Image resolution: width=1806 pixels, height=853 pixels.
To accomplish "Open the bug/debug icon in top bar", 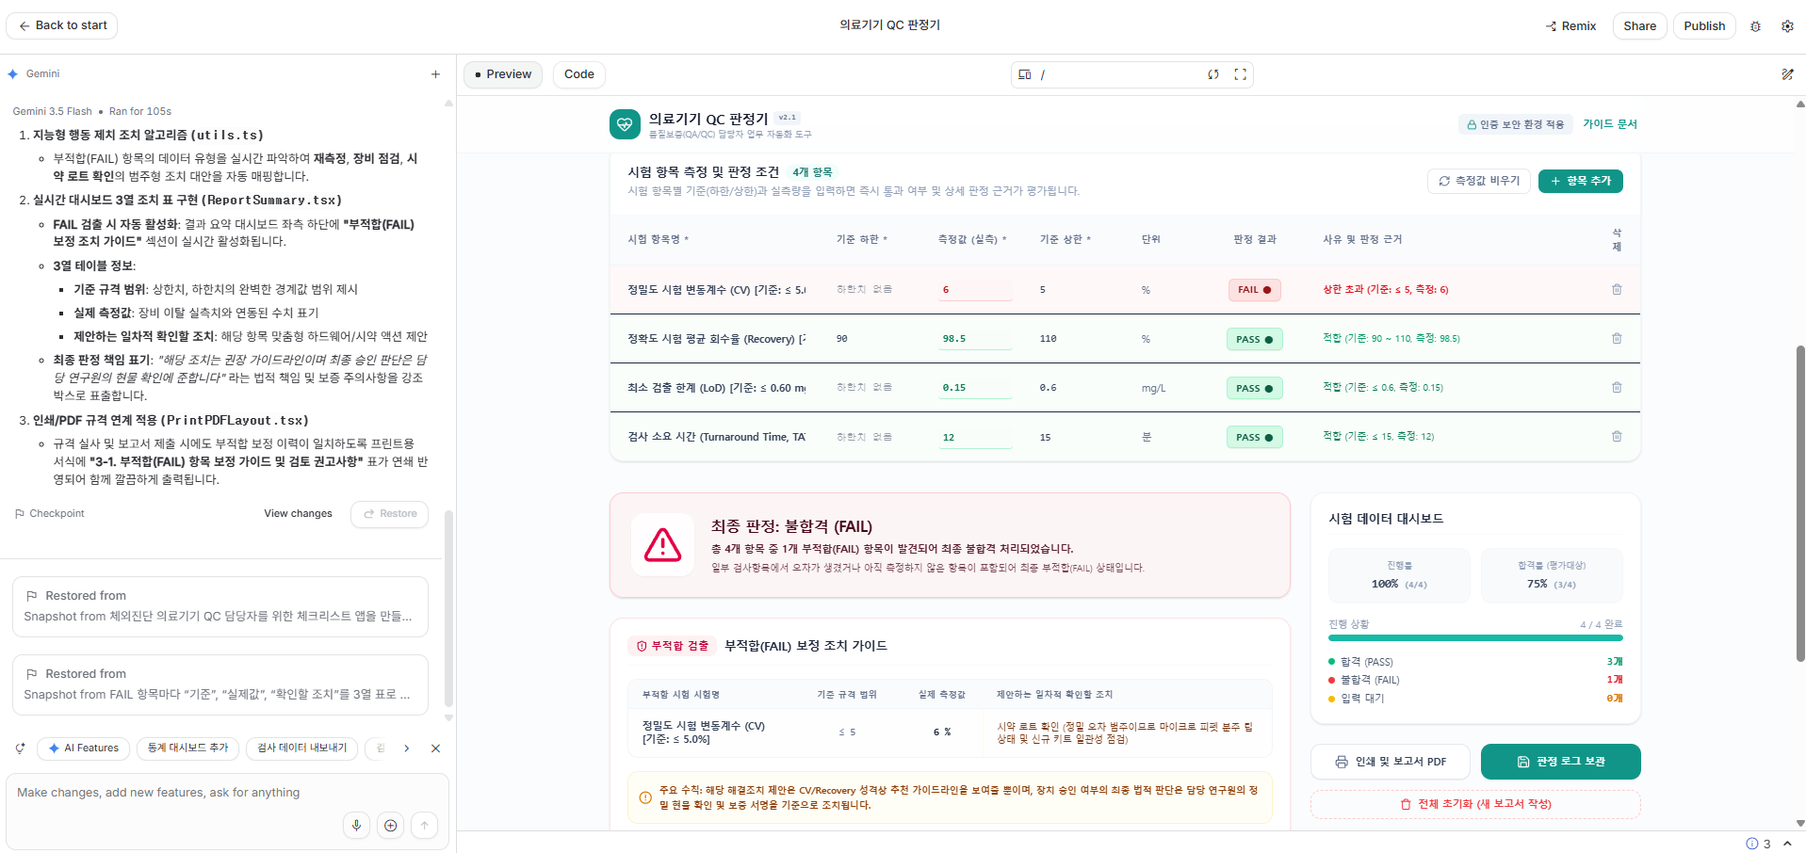I will click(1755, 26).
